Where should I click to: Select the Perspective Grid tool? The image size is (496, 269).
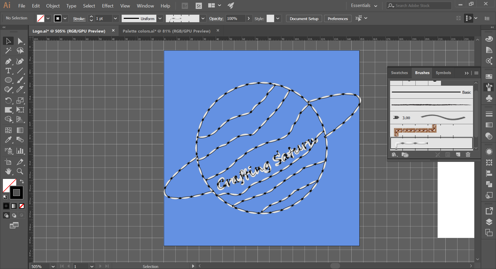(x=20, y=119)
